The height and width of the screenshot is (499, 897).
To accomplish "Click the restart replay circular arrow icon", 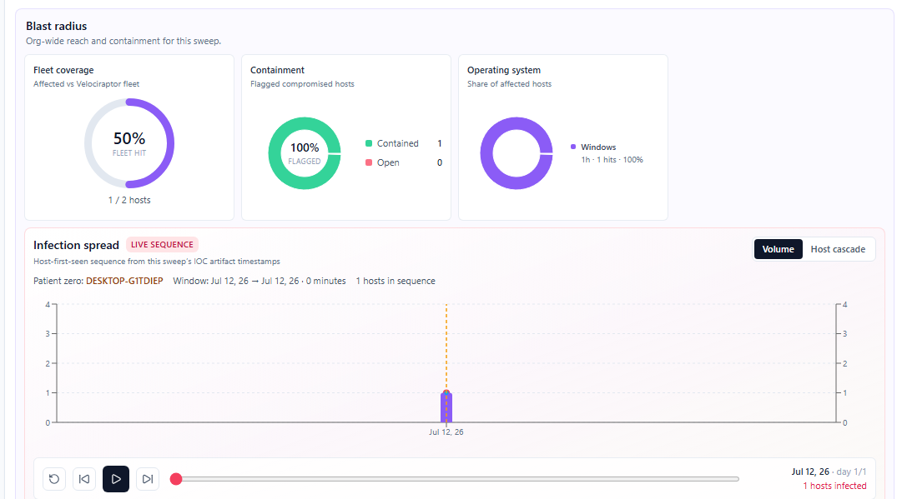I will point(54,479).
